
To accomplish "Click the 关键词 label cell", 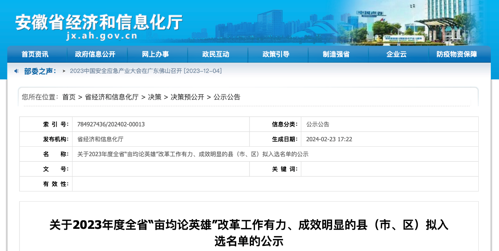I will 275,169.
